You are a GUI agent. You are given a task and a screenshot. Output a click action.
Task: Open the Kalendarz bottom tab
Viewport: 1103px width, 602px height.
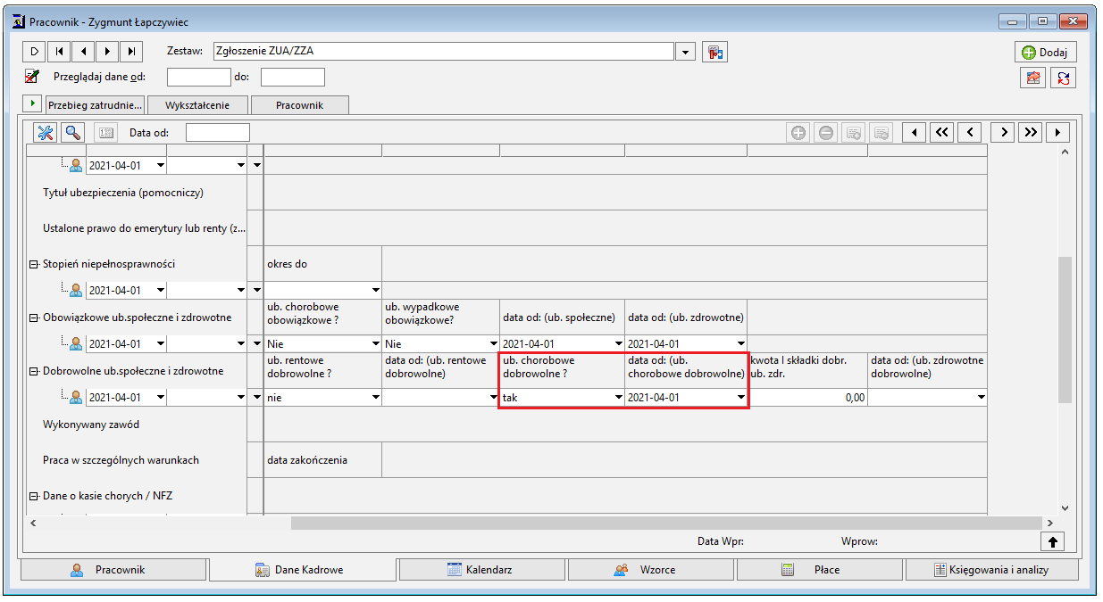483,569
